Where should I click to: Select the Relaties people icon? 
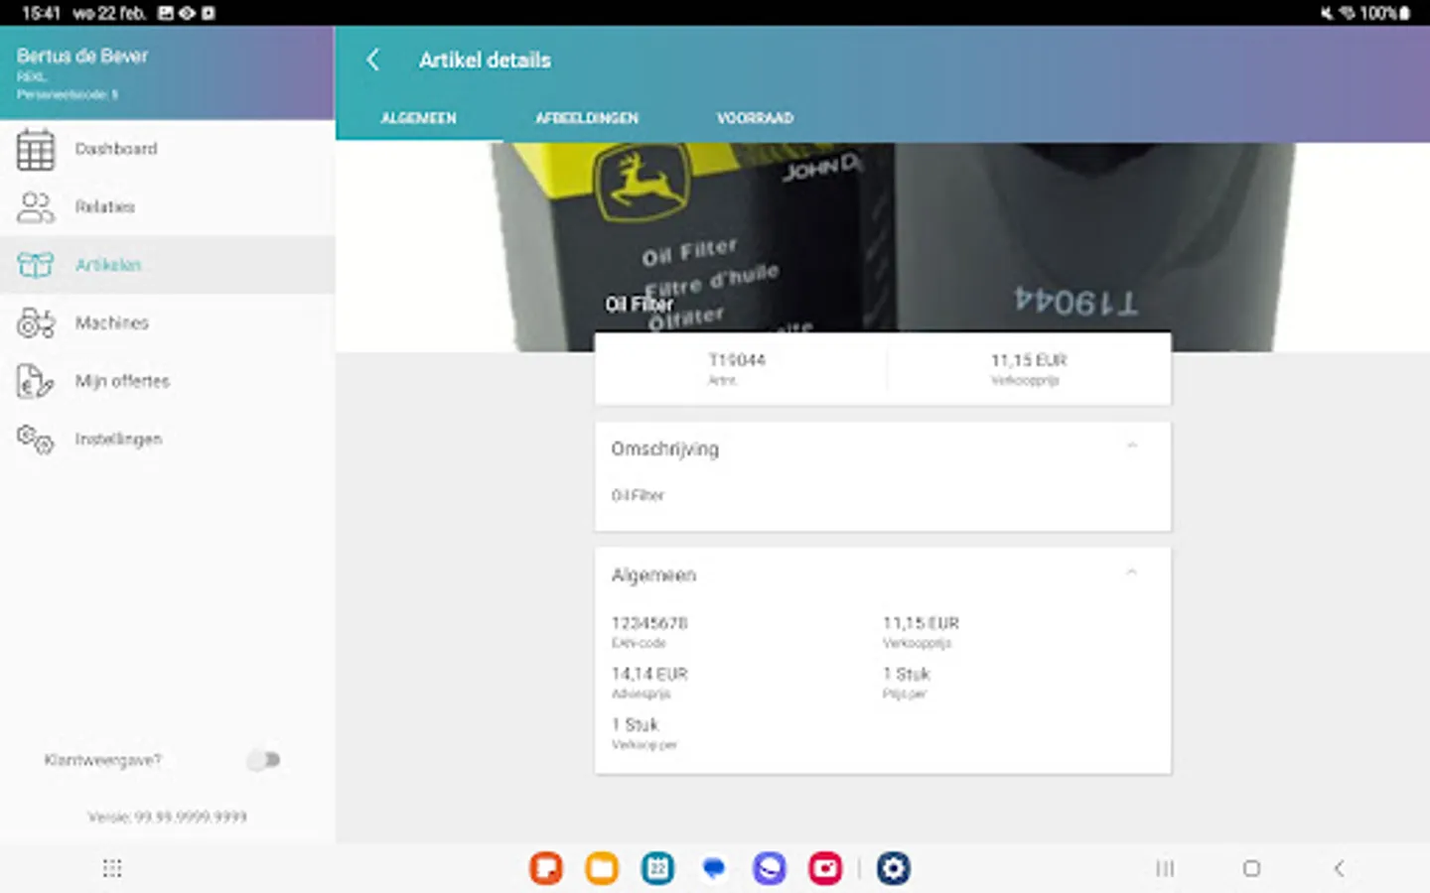[x=36, y=207]
